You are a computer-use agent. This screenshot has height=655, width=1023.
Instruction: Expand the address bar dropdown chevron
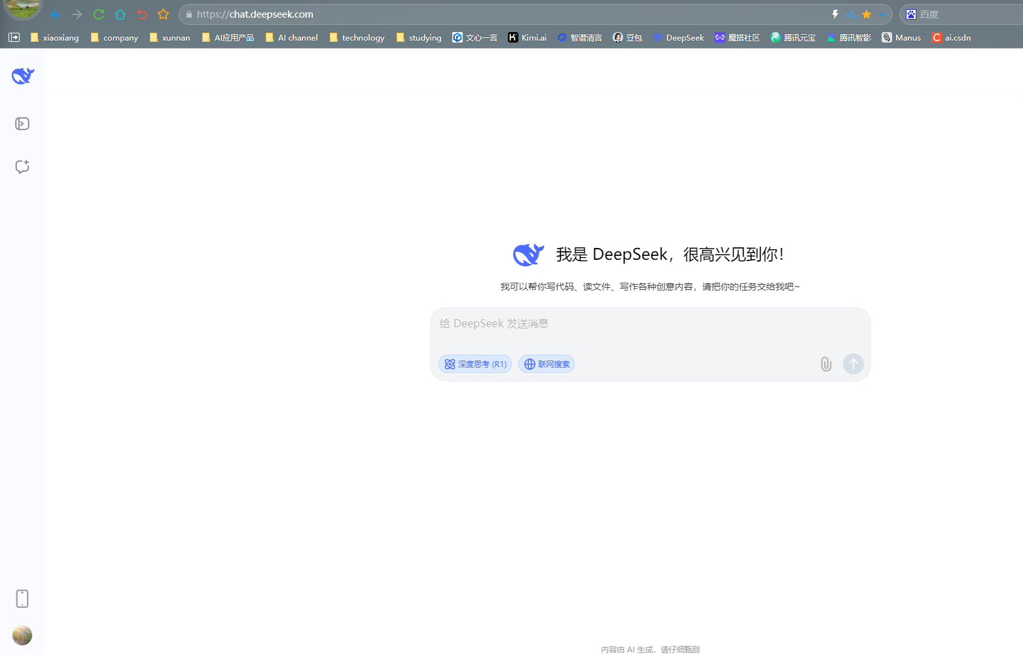tap(882, 14)
